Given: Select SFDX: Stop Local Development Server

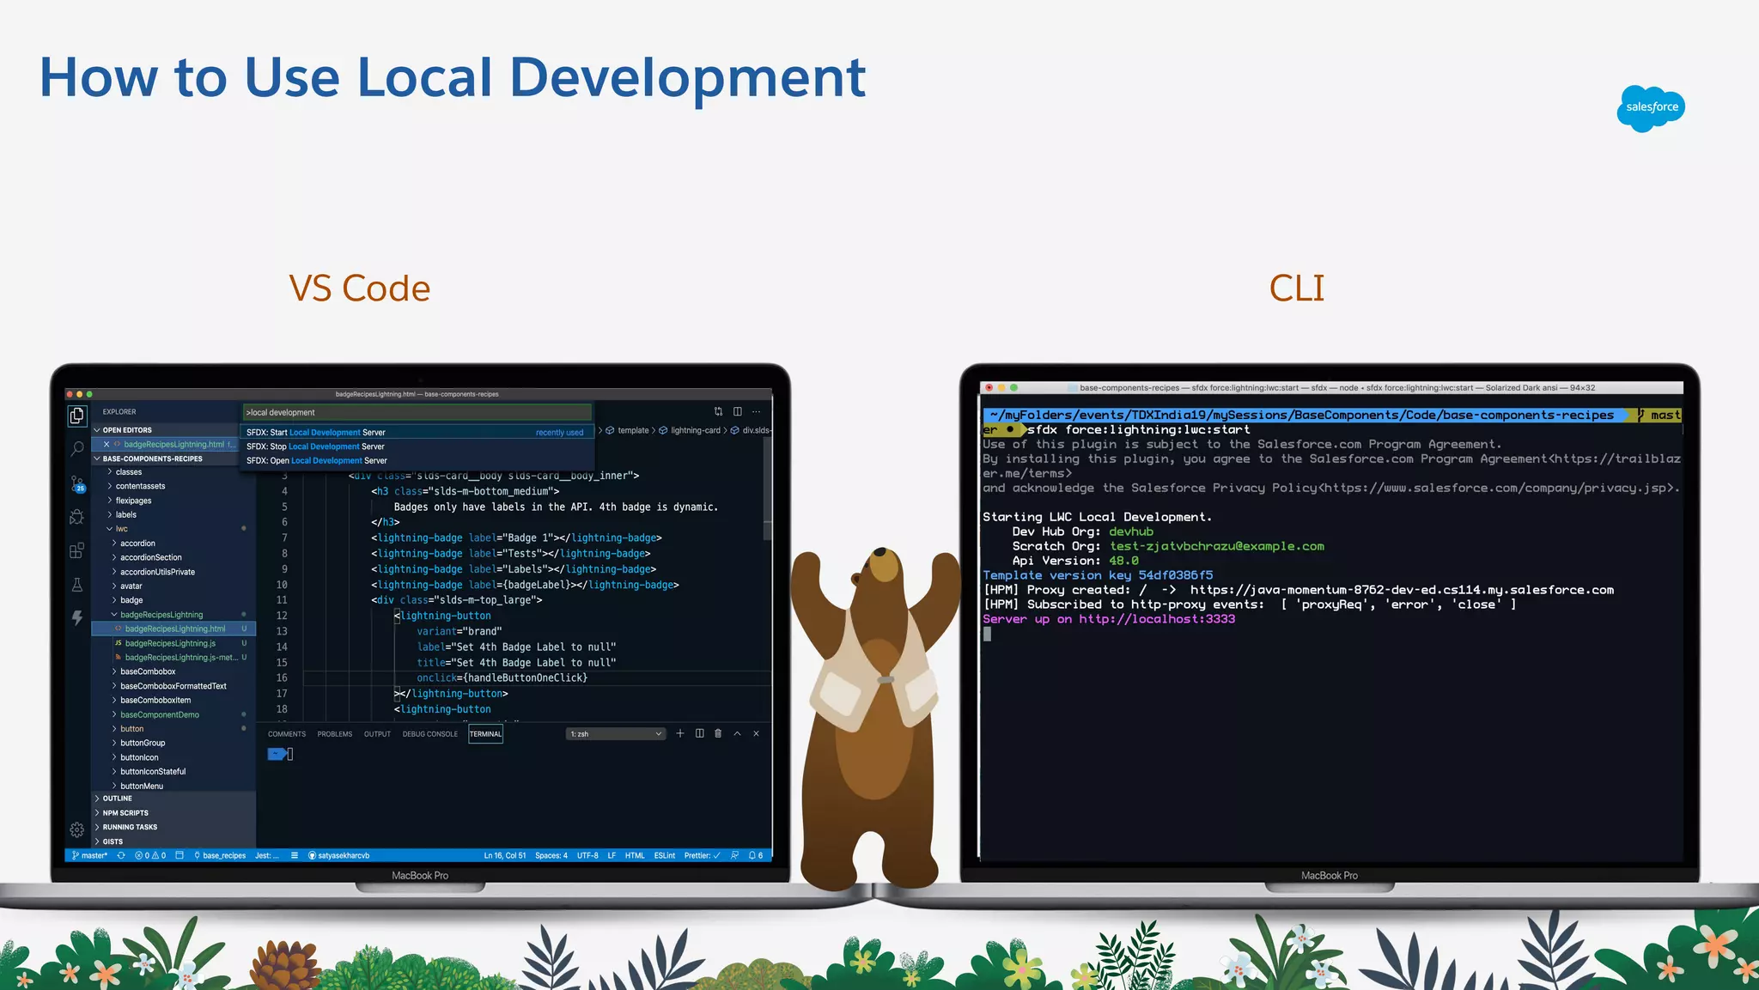Looking at the screenshot, I should tap(315, 446).
